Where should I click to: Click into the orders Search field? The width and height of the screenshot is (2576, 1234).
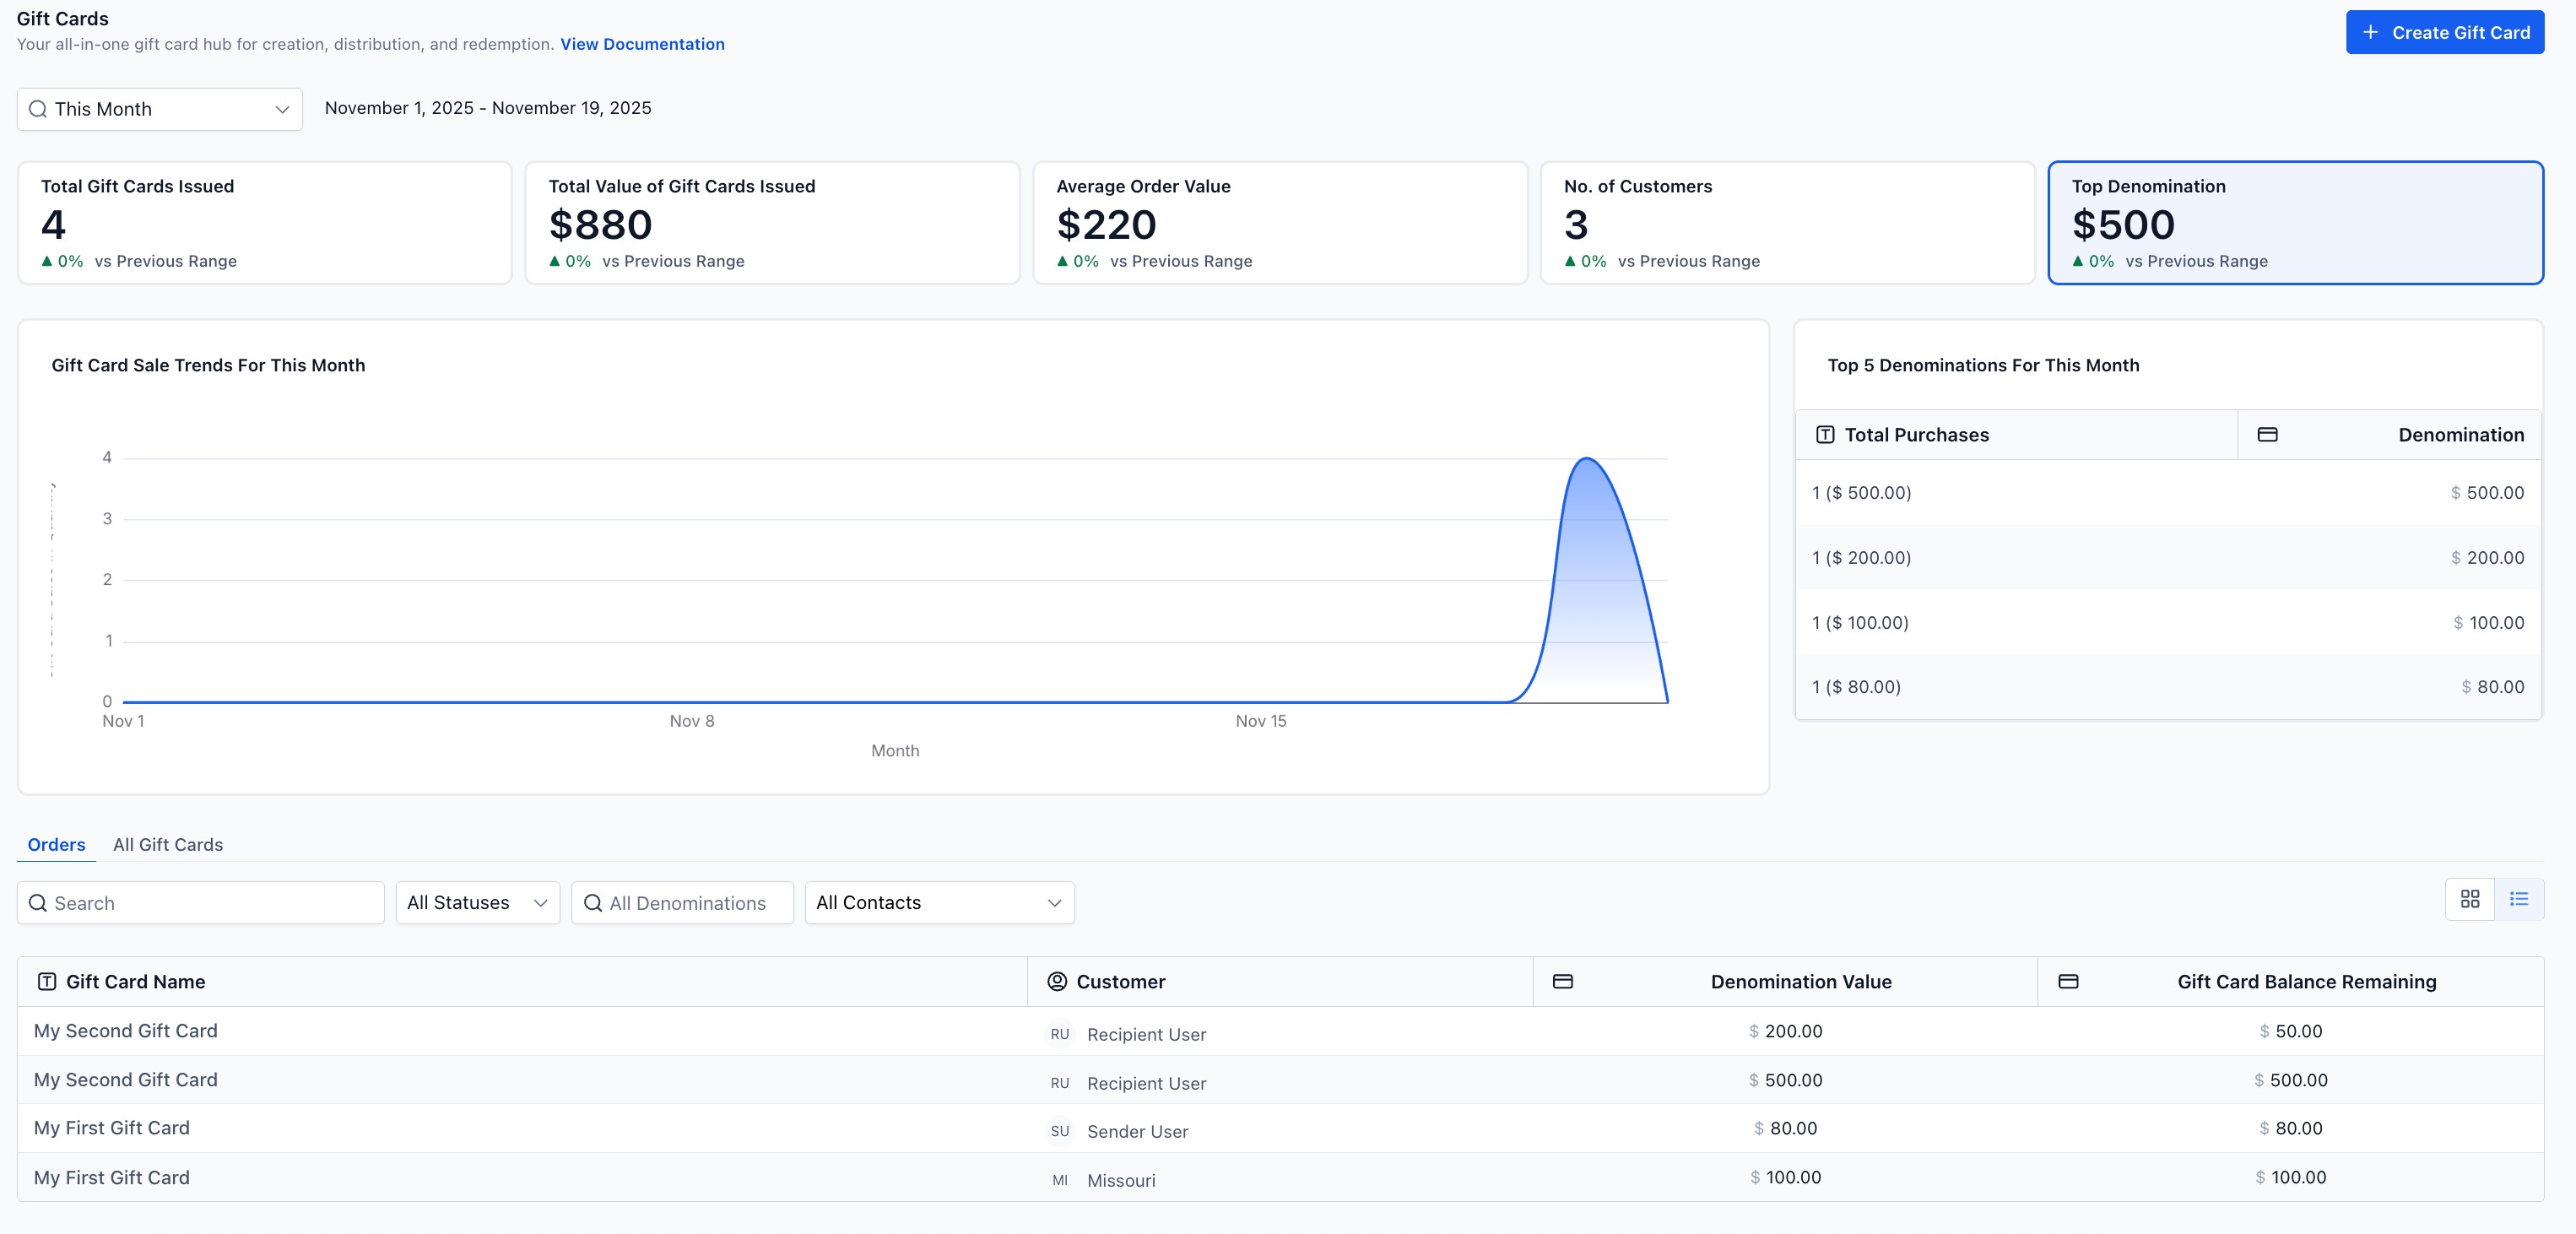[x=210, y=903]
